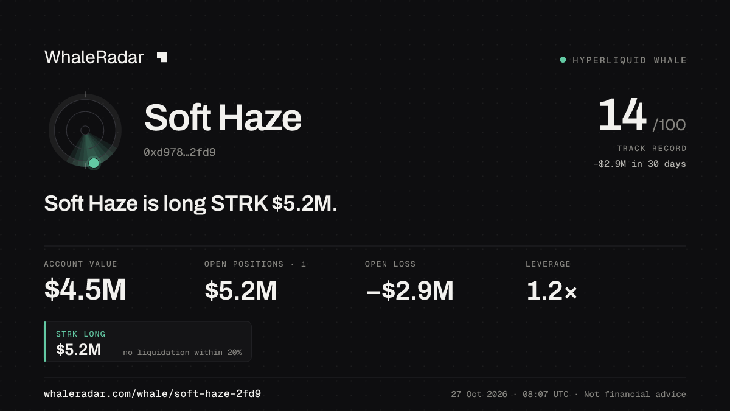Click the green radar blip dot

pos(94,163)
